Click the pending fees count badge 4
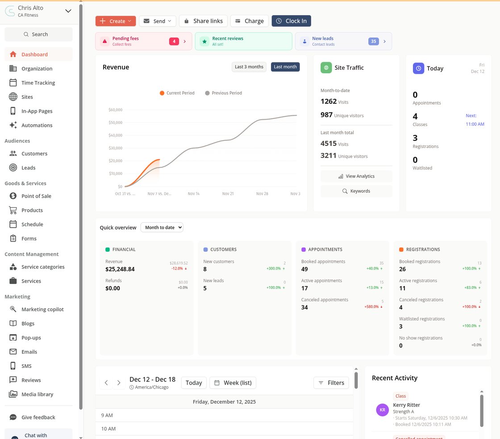The height and width of the screenshot is (439, 500). [x=174, y=41]
